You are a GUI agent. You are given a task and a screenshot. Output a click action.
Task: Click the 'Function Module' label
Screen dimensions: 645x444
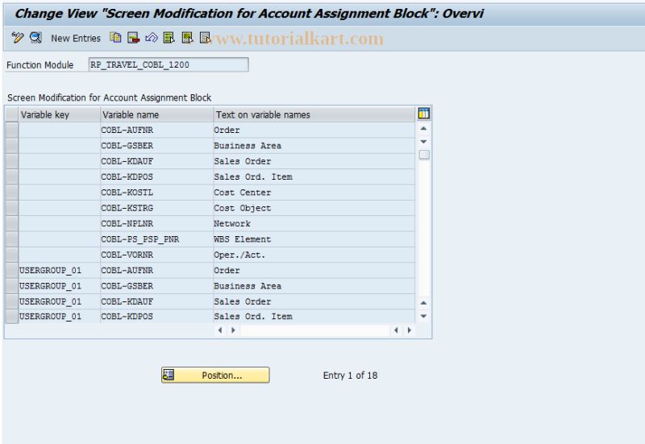pos(40,65)
